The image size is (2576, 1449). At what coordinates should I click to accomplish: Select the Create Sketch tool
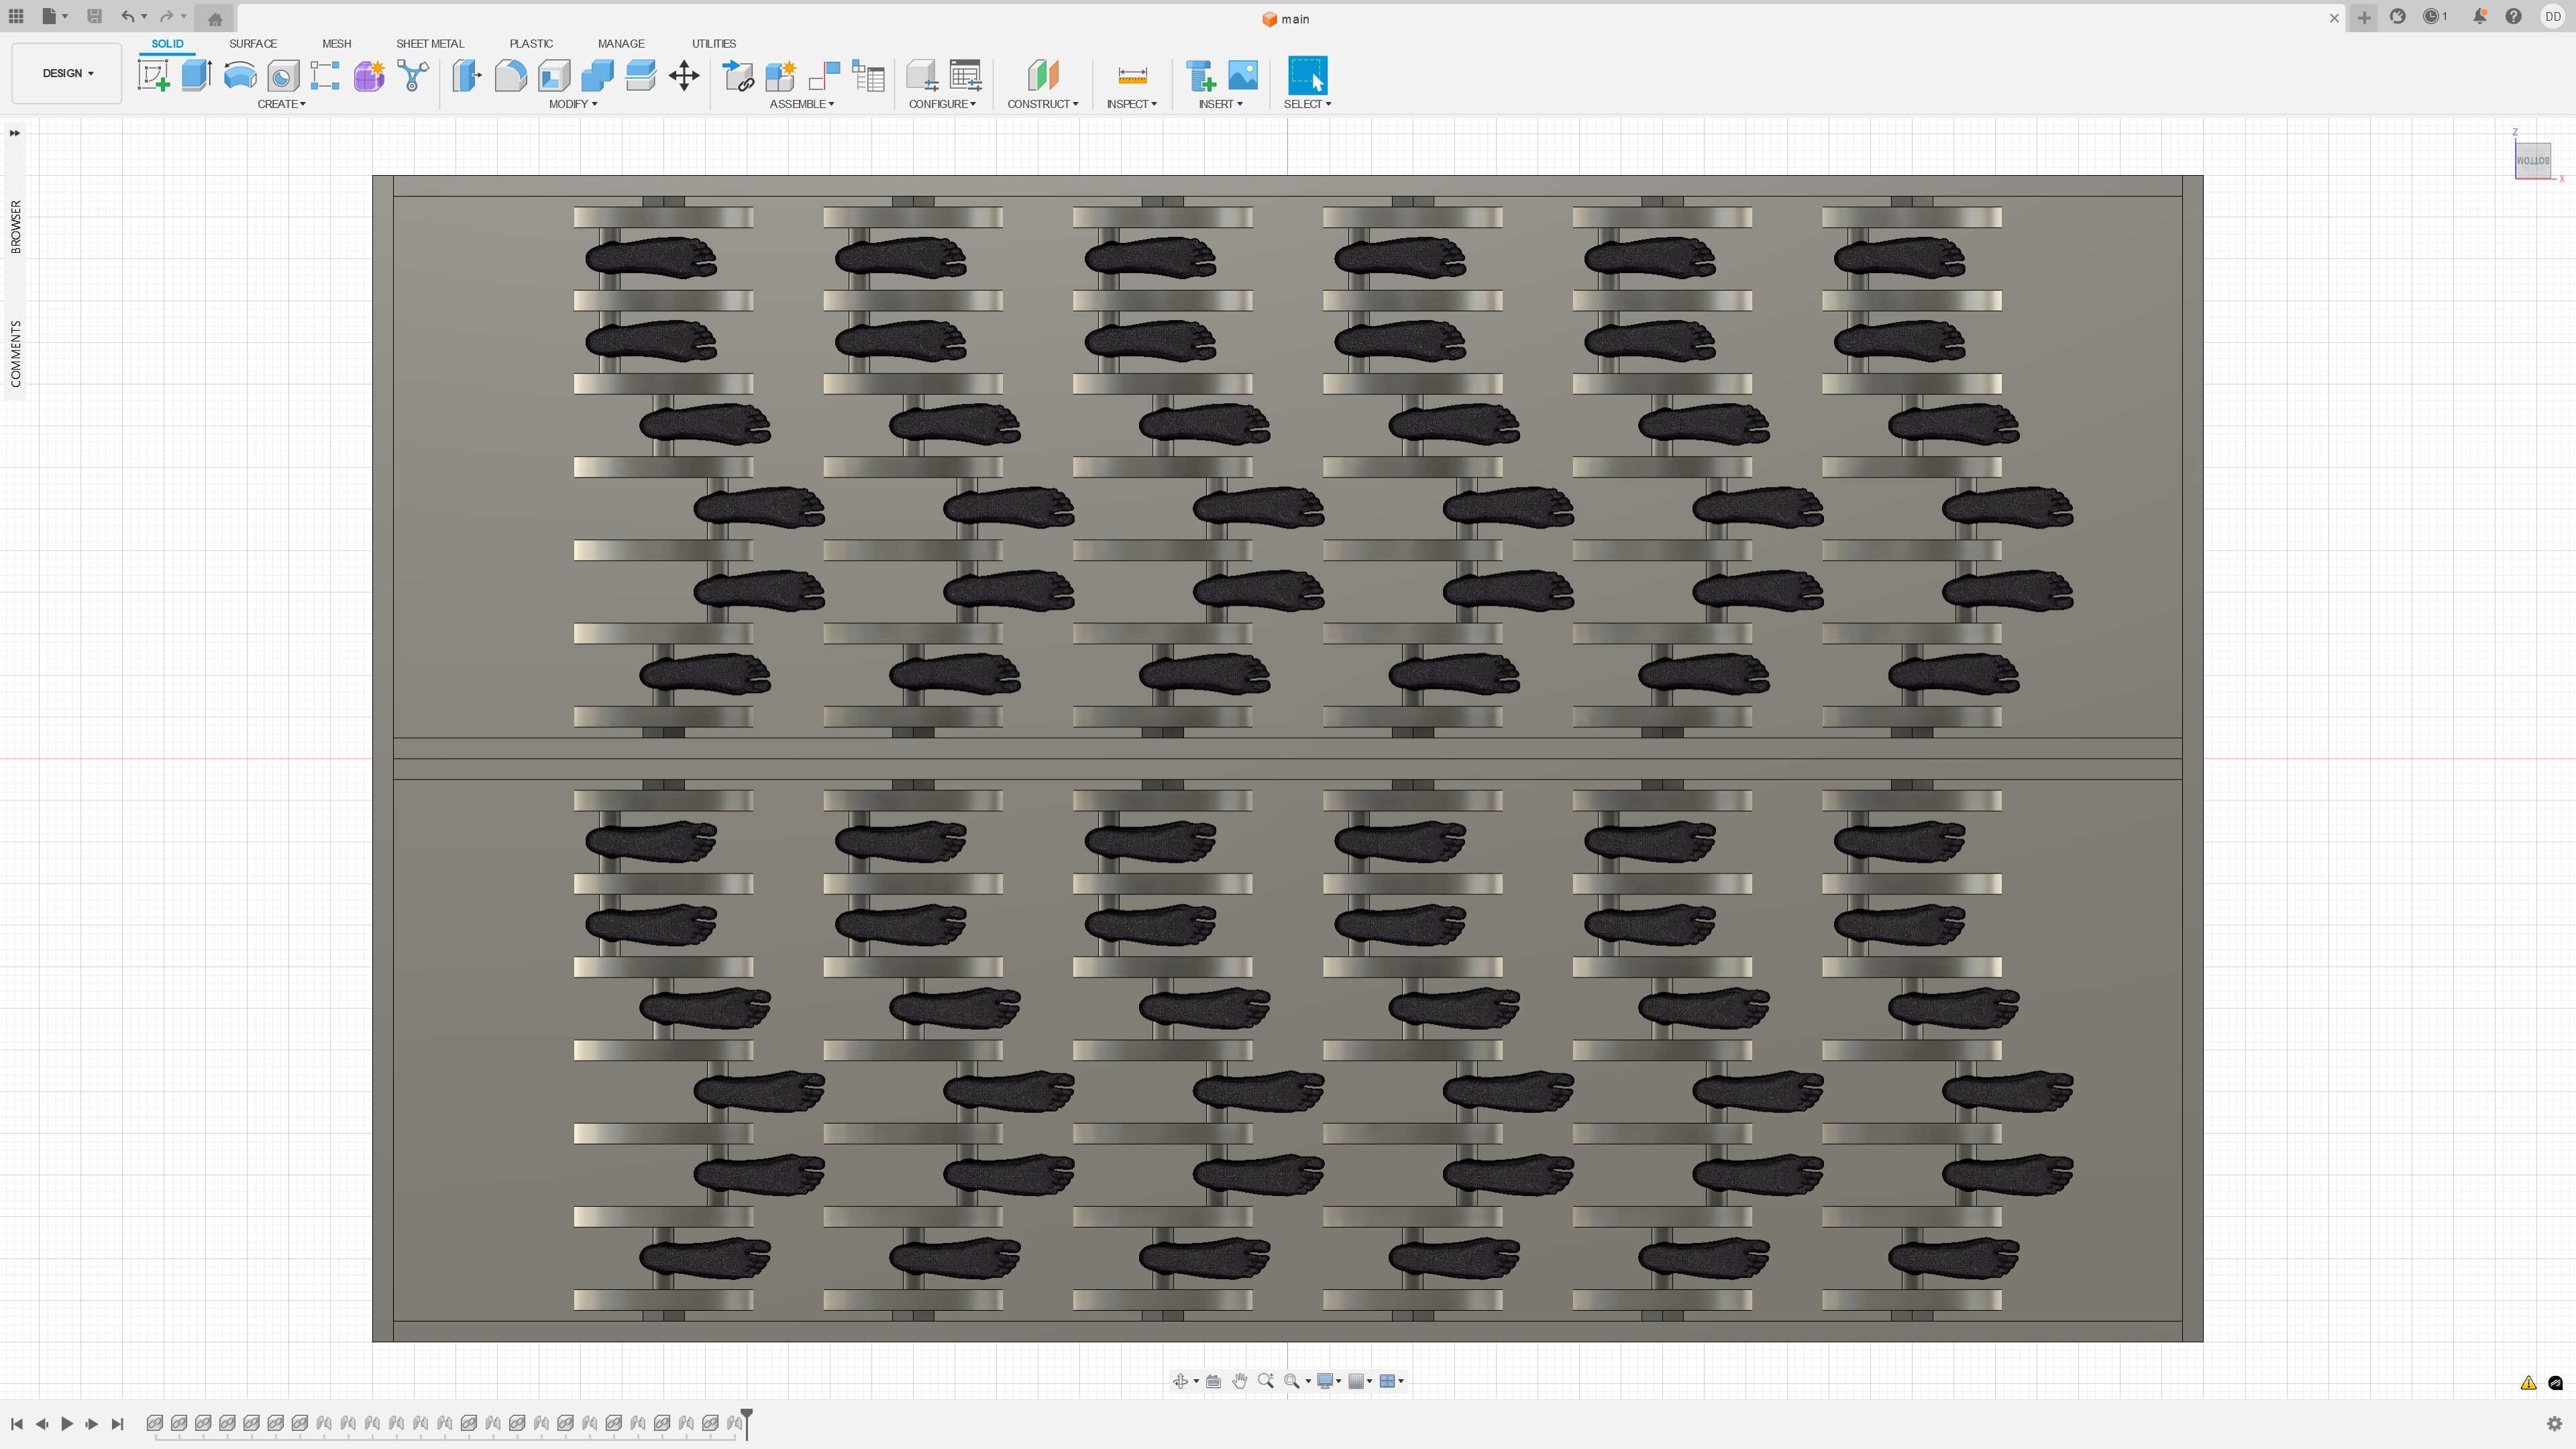click(153, 76)
